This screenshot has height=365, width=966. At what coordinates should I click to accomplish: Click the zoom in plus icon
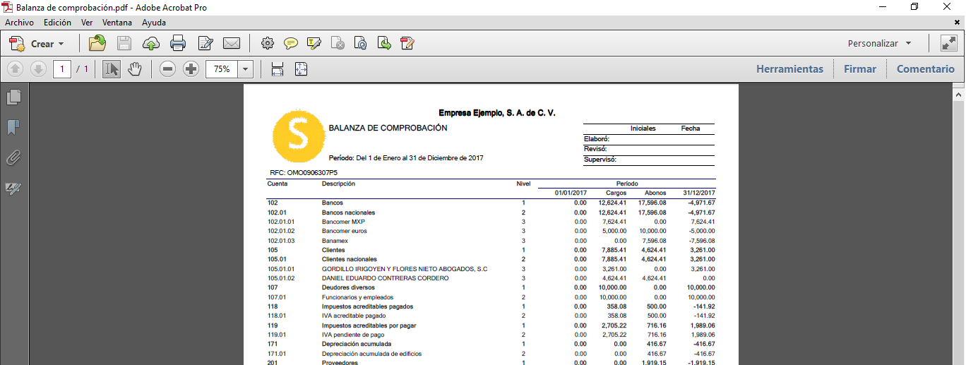click(191, 69)
